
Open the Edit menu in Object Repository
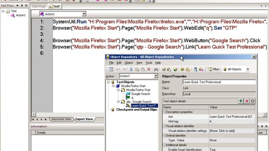[x=119, y=63]
